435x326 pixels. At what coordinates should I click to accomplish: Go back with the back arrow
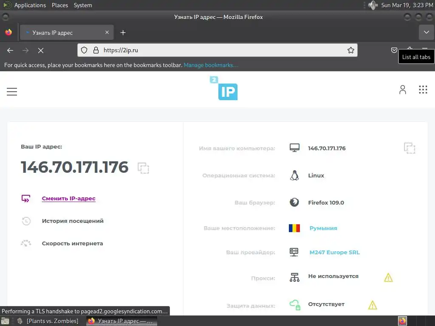click(10, 51)
